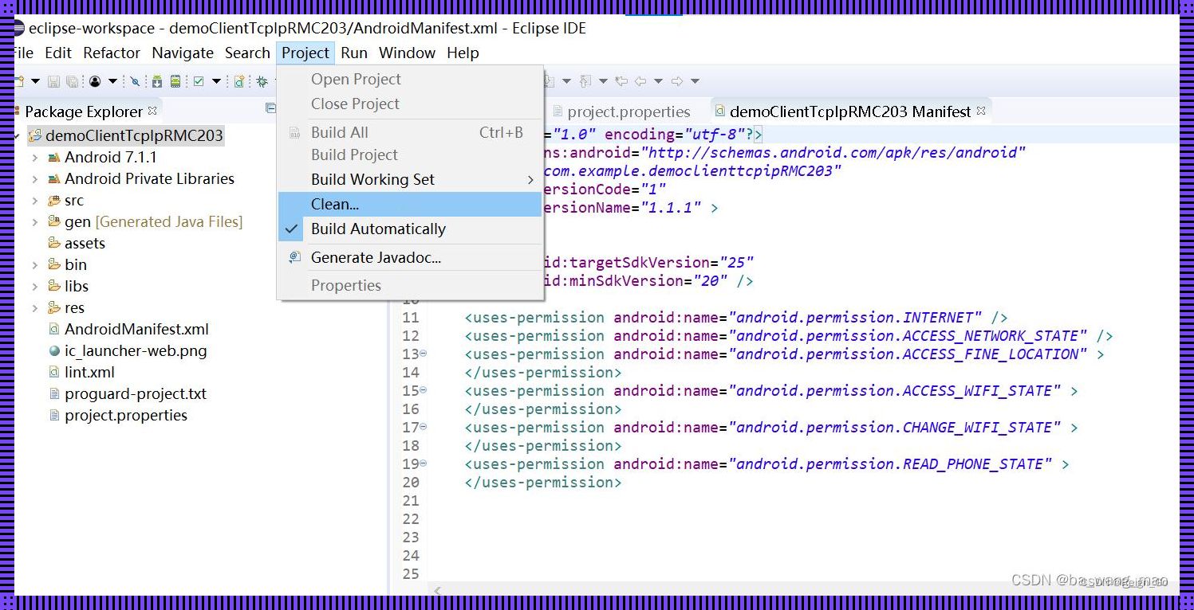Open dropdown next to user profile icon
Screen dimensions: 1194x610
pyautogui.click(x=112, y=81)
